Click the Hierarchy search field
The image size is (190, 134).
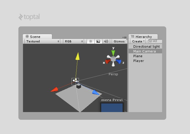[155, 41]
